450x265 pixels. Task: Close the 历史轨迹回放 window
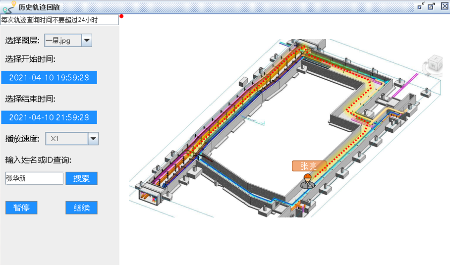click(x=443, y=6)
